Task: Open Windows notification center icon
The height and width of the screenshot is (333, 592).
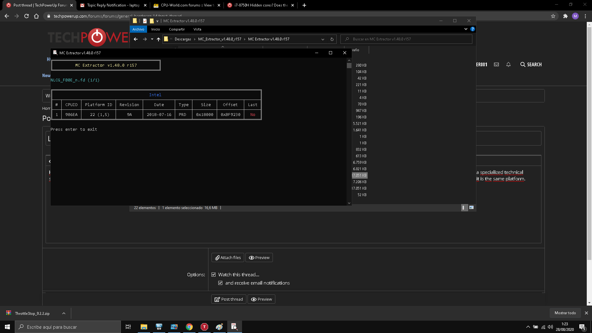Action: pyautogui.click(x=582, y=327)
